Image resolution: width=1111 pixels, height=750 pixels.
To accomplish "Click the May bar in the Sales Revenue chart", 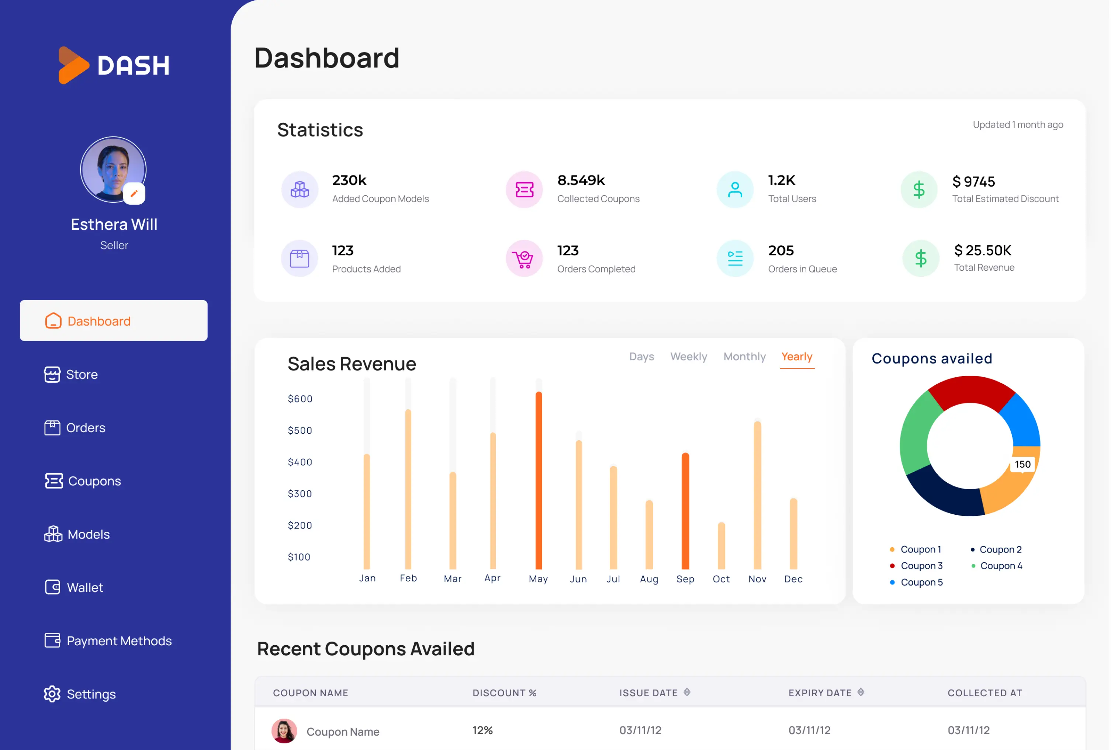I will (539, 480).
